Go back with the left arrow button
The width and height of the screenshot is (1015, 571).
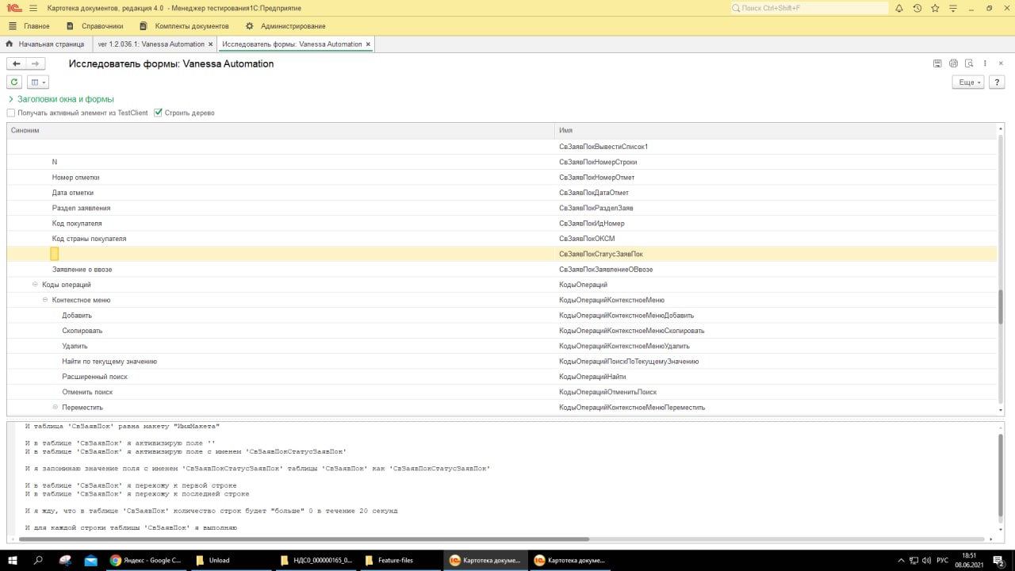tap(17, 63)
